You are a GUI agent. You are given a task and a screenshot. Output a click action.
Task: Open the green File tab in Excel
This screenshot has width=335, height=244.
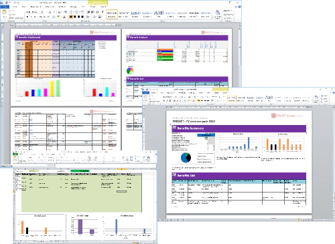coord(15,154)
